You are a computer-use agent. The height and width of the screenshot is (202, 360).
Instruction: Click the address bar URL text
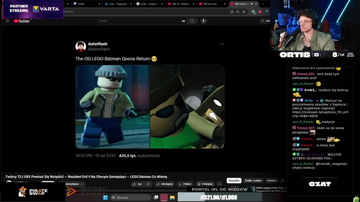click(x=69, y=12)
